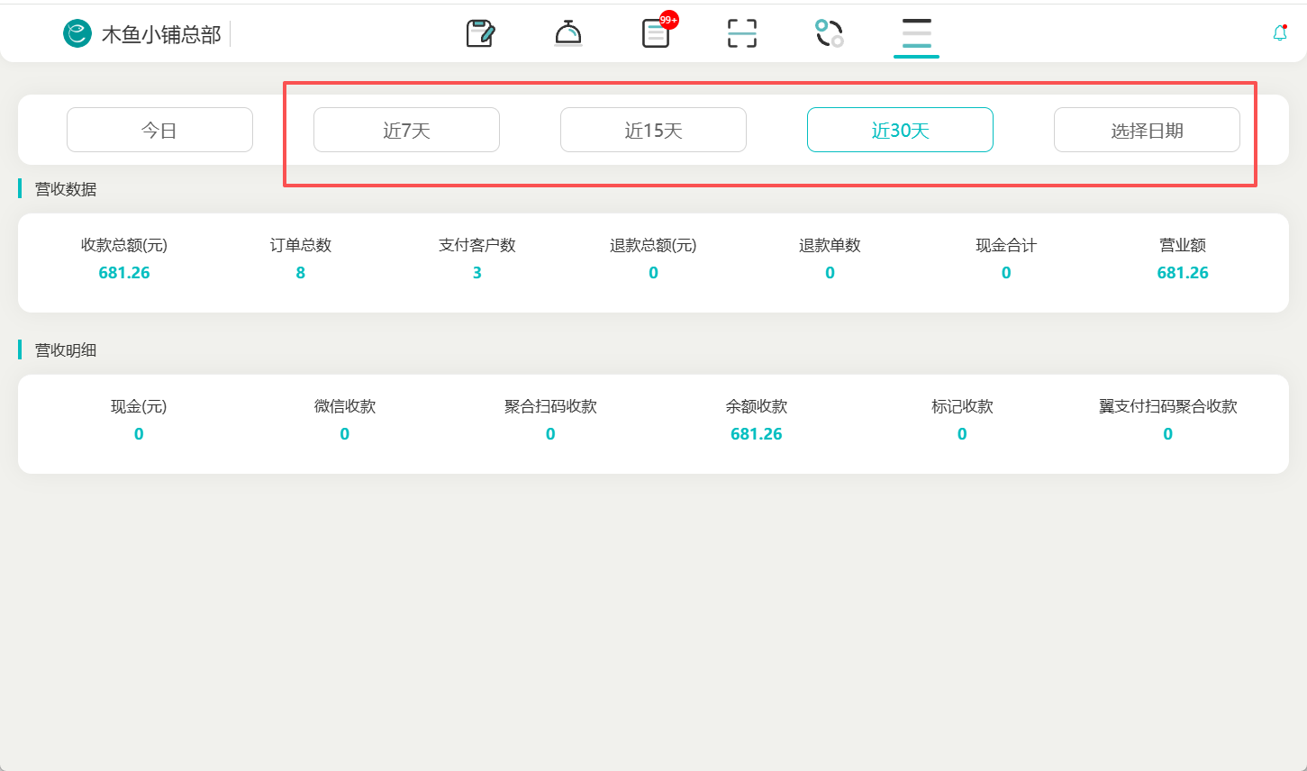
Task: Open the service bell icon
Action: click(x=567, y=34)
